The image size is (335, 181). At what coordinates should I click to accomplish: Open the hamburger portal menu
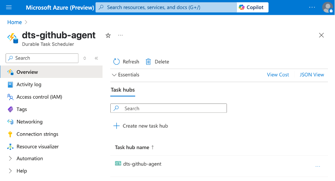coord(9,7)
